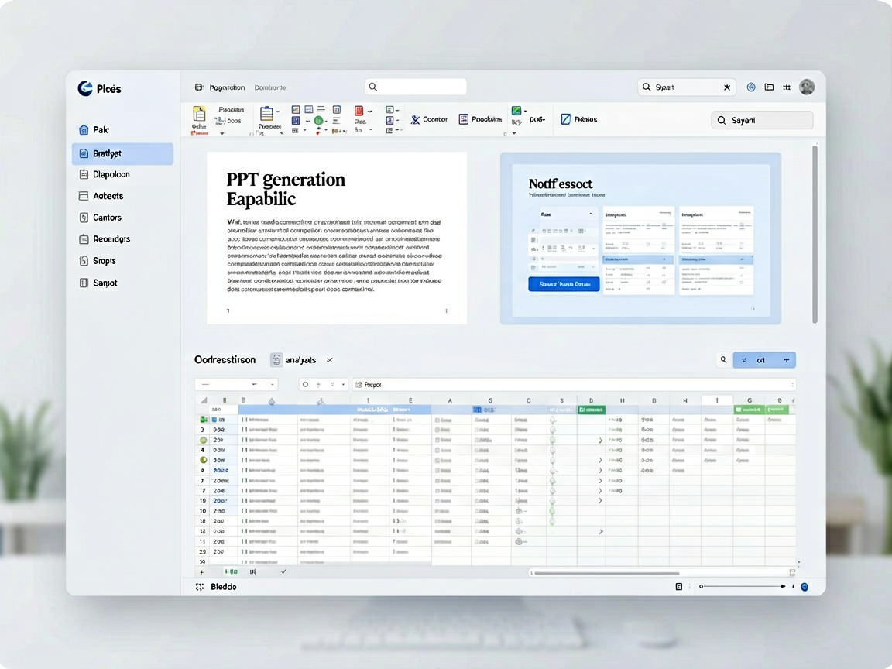Click the horizontal scrollbar below the spreadsheet
892x669 pixels.
click(606, 574)
